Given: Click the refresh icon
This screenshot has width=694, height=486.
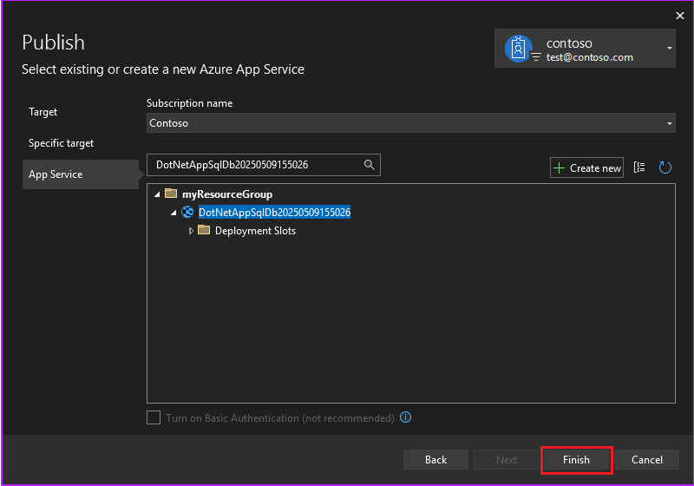Looking at the screenshot, I should click(665, 167).
